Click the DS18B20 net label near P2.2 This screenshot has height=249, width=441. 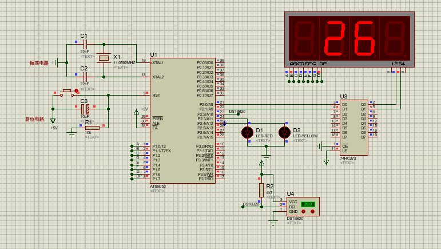point(237,112)
